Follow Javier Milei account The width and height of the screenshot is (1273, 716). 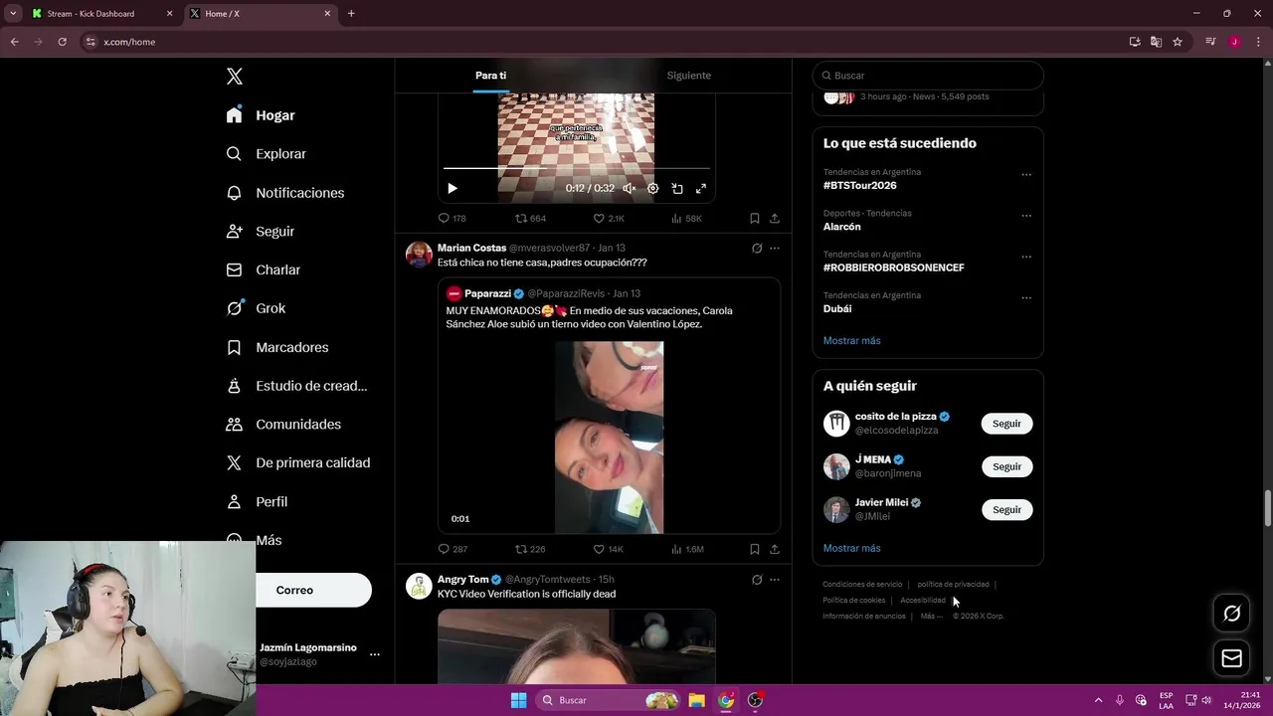click(x=1006, y=509)
